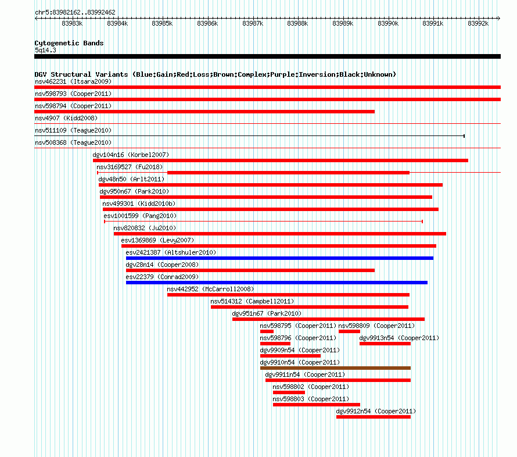The image size is (517, 457).
Task: Open dgv9911n54 (Cooper2011) variant
Action: [305, 374]
